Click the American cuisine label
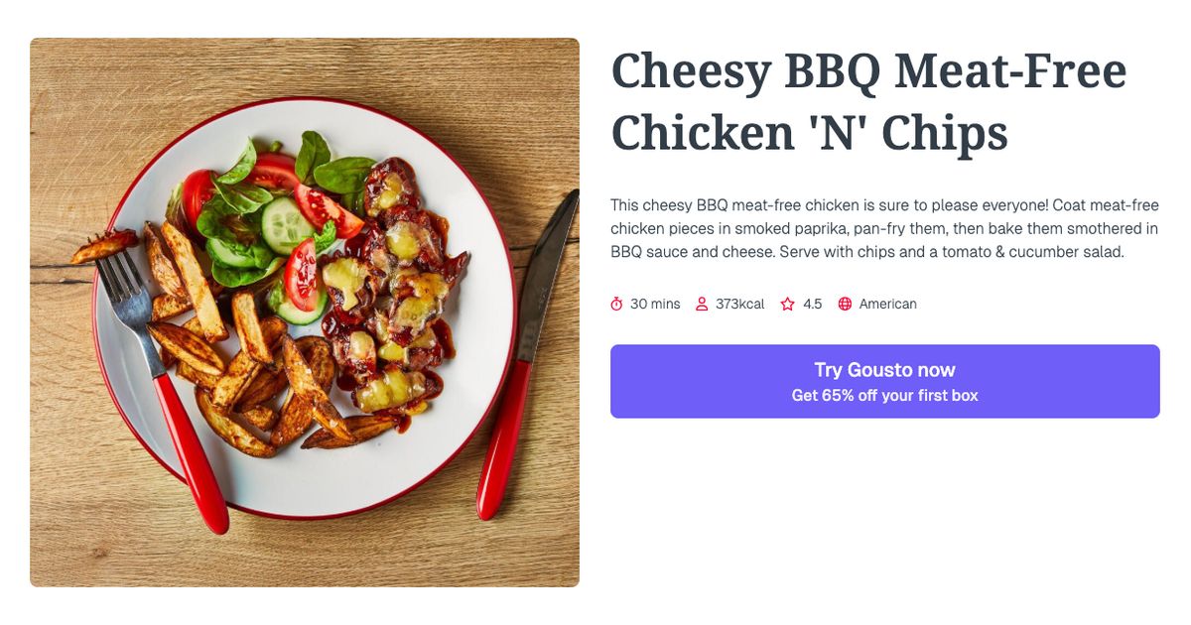Screen dimensions: 1191x625 [x=887, y=304]
